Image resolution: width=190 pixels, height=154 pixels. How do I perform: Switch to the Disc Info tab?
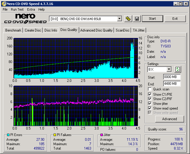[51, 30]
